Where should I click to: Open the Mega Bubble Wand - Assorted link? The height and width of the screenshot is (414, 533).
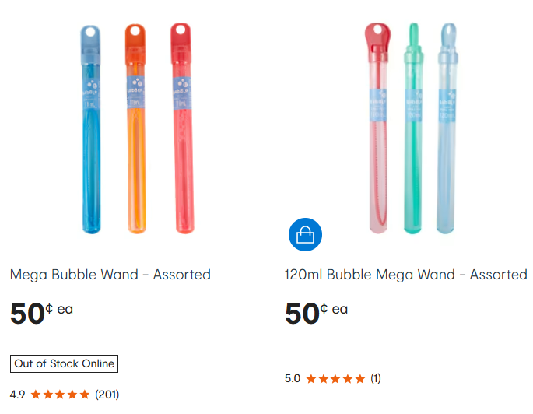point(110,275)
